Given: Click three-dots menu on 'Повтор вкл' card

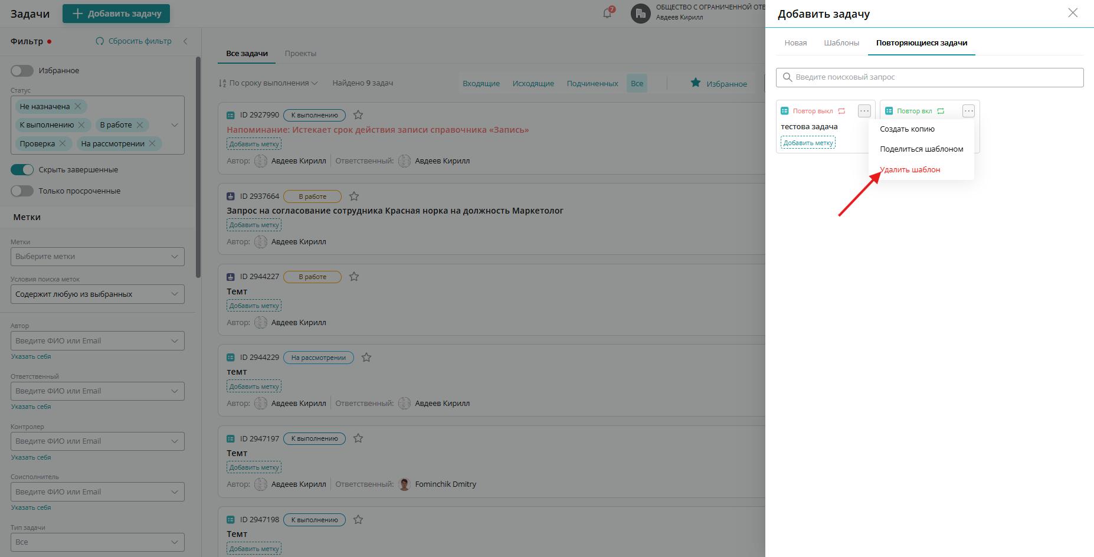Looking at the screenshot, I should point(968,111).
